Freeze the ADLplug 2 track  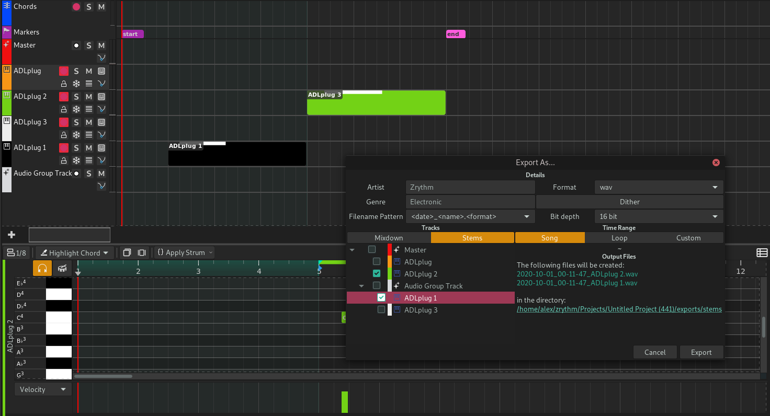click(x=76, y=109)
